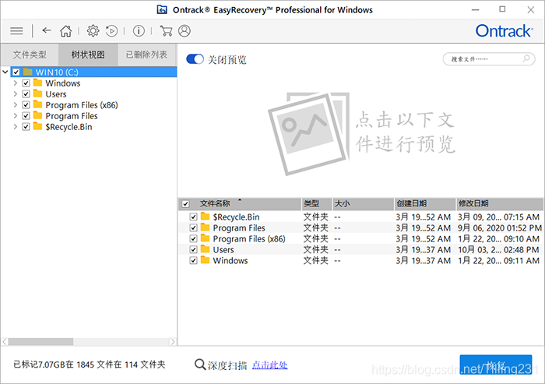Sort by 类型 column header

317,204
